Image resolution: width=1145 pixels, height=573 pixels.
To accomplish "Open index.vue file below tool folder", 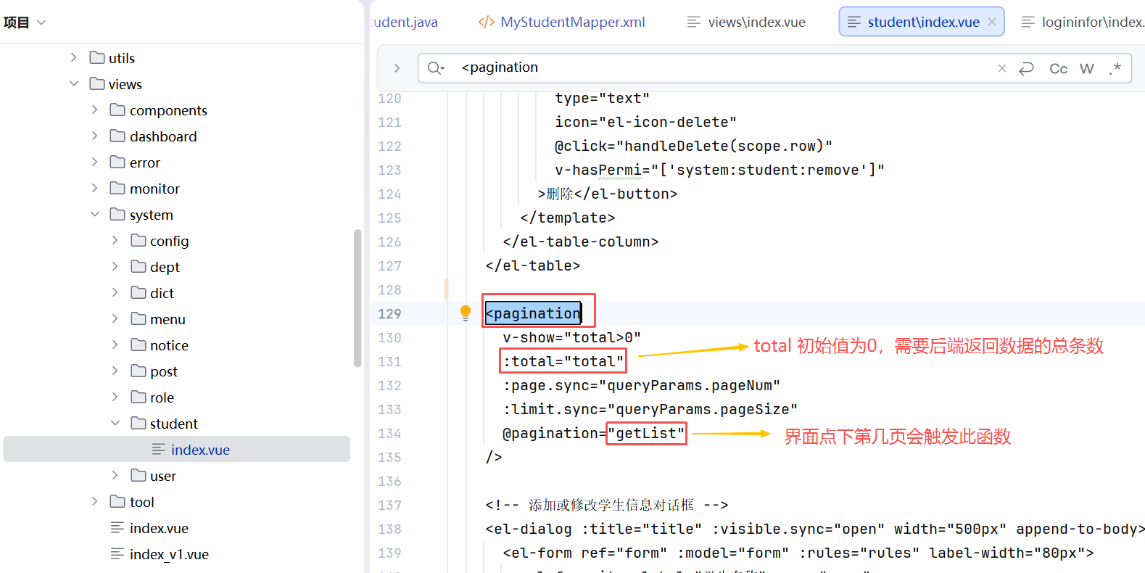I will pos(159,528).
